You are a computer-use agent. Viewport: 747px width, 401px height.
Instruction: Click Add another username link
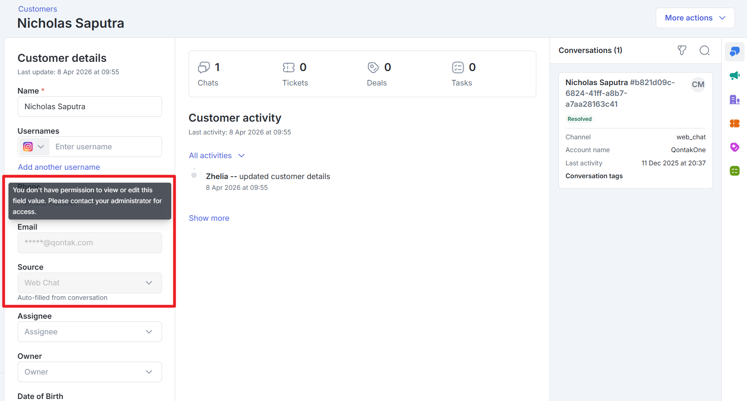pyautogui.click(x=59, y=167)
